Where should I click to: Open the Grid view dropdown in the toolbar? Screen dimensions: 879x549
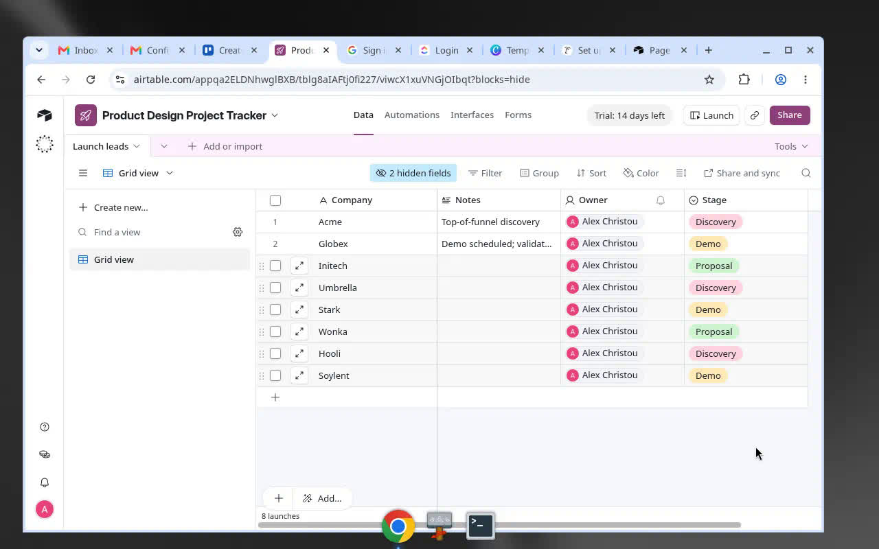(x=138, y=173)
